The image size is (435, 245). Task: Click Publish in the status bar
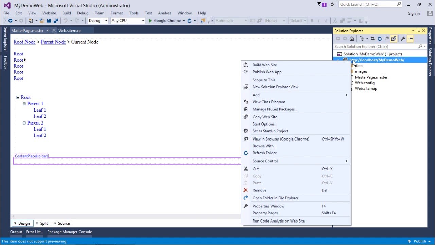coord(420,241)
